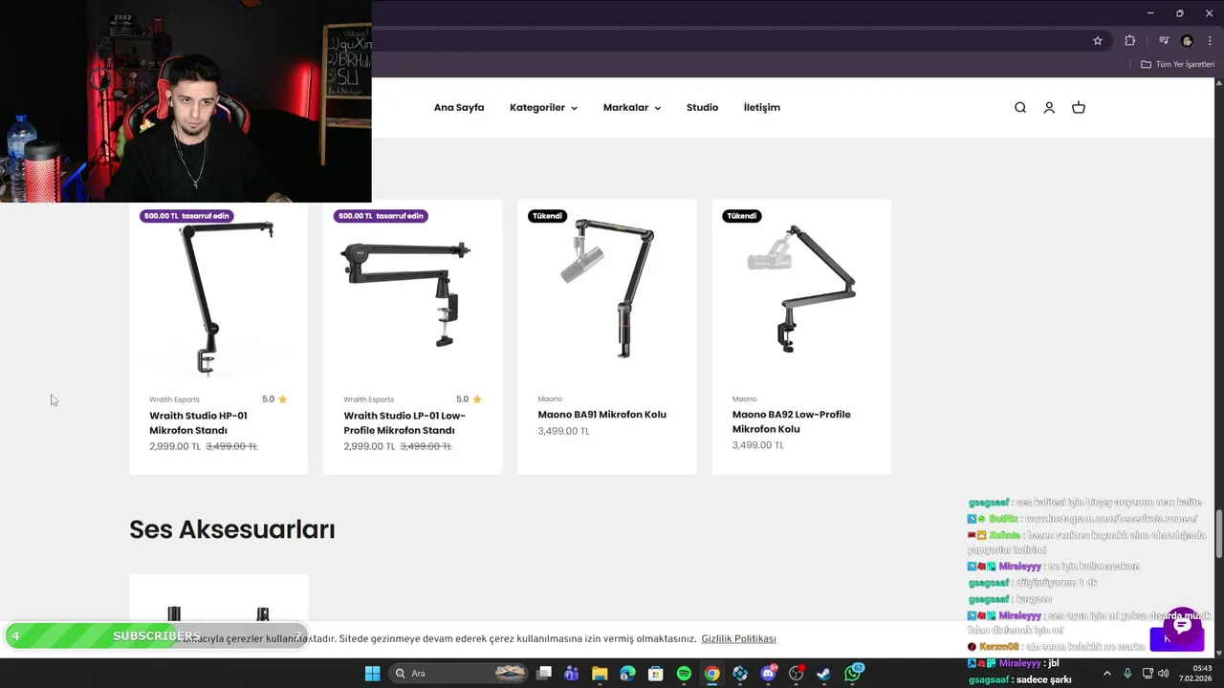The height and width of the screenshot is (688, 1224).
Task: Switch to Chrome on the taskbar
Action: [x=711, y=674]
